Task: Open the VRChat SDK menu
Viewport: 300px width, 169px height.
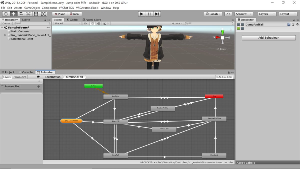Action: pyautogui.click(x=66, y=8)
